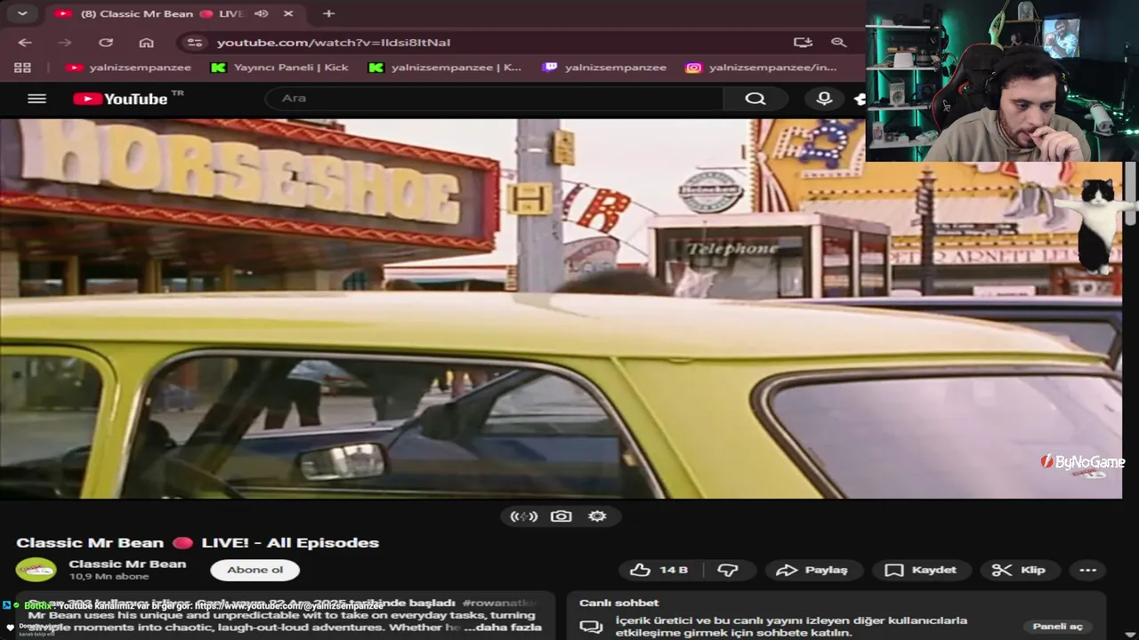
Task: Open the yalnizsempanzee YouTube bookmark
Action: point(129,67)
